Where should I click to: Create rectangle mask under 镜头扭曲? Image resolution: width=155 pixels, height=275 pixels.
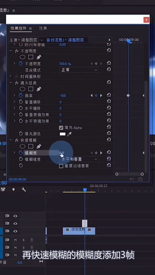(x=31, y=89)
